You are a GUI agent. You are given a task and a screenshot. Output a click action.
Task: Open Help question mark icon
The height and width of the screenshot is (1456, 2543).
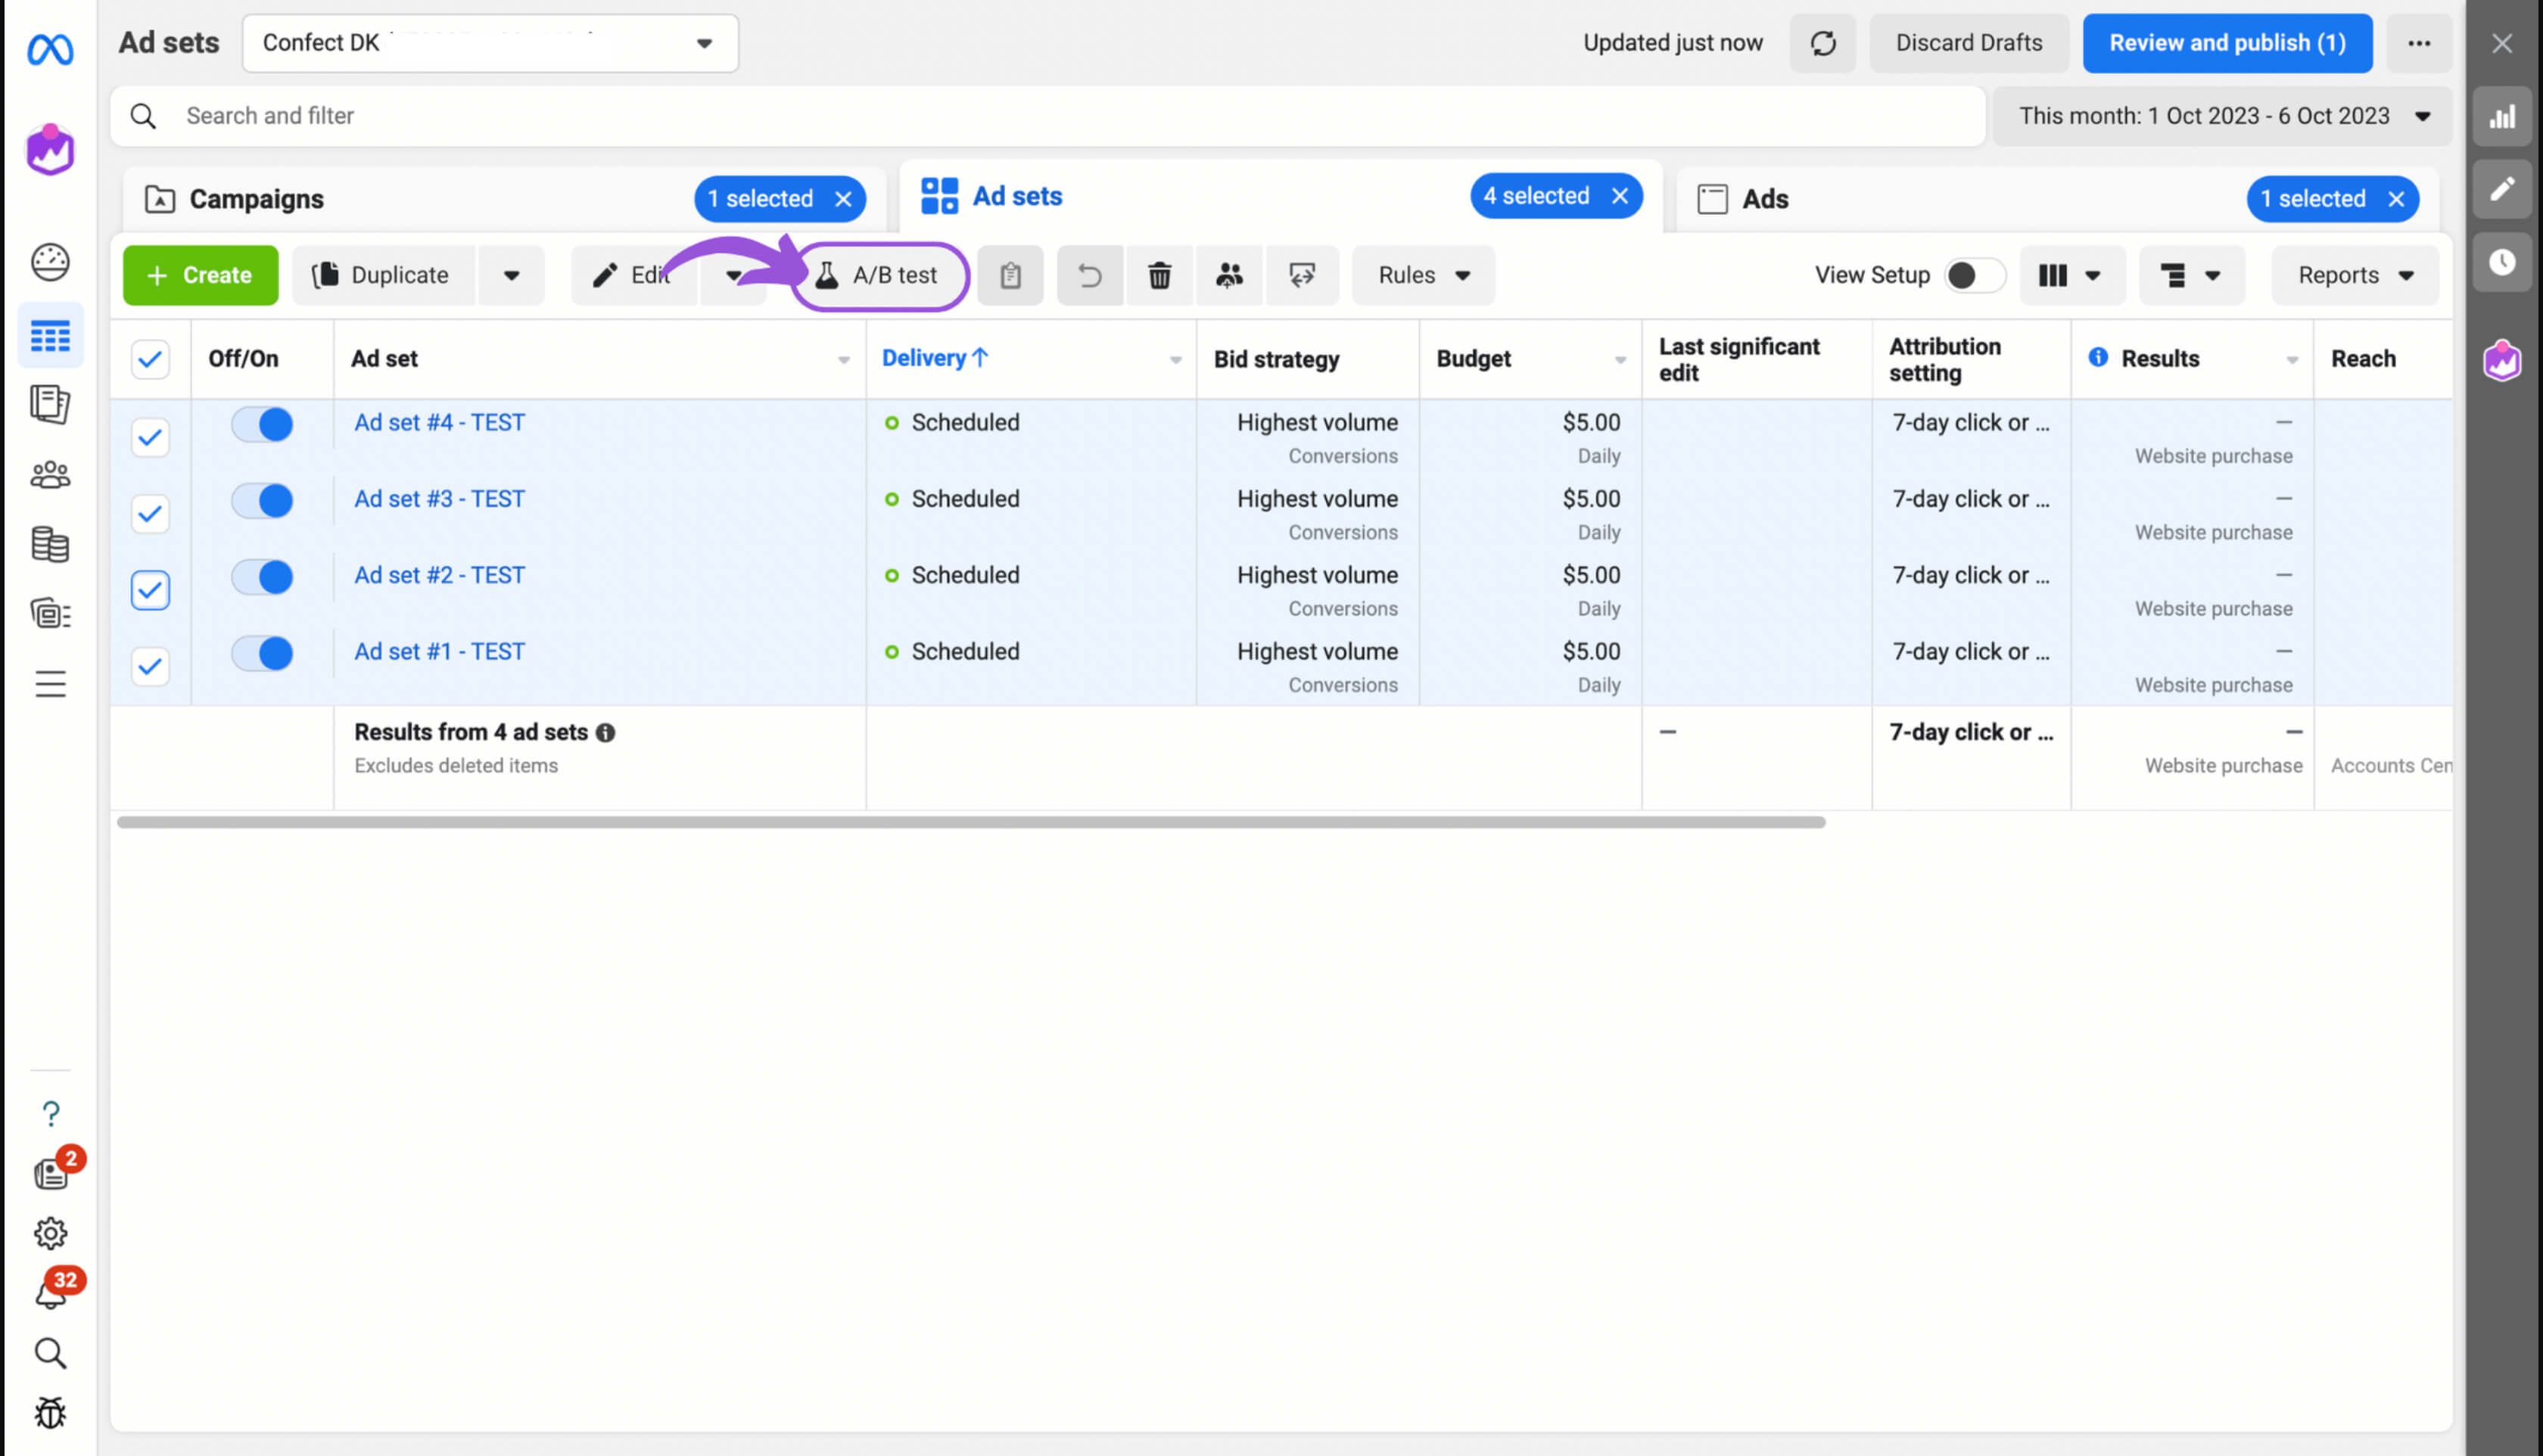[x=50, y=1114]
